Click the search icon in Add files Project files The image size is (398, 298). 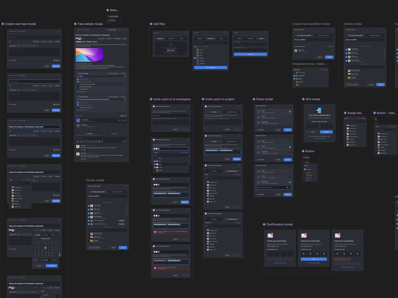pos(196,43)
